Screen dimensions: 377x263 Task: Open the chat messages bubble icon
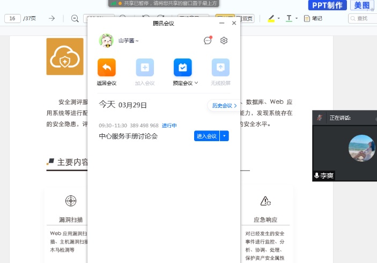[208, 40]
